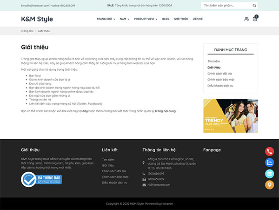The image size is (279, 210).
Task: Click the blue Zalo chat floating button
Action: (269, 163)
